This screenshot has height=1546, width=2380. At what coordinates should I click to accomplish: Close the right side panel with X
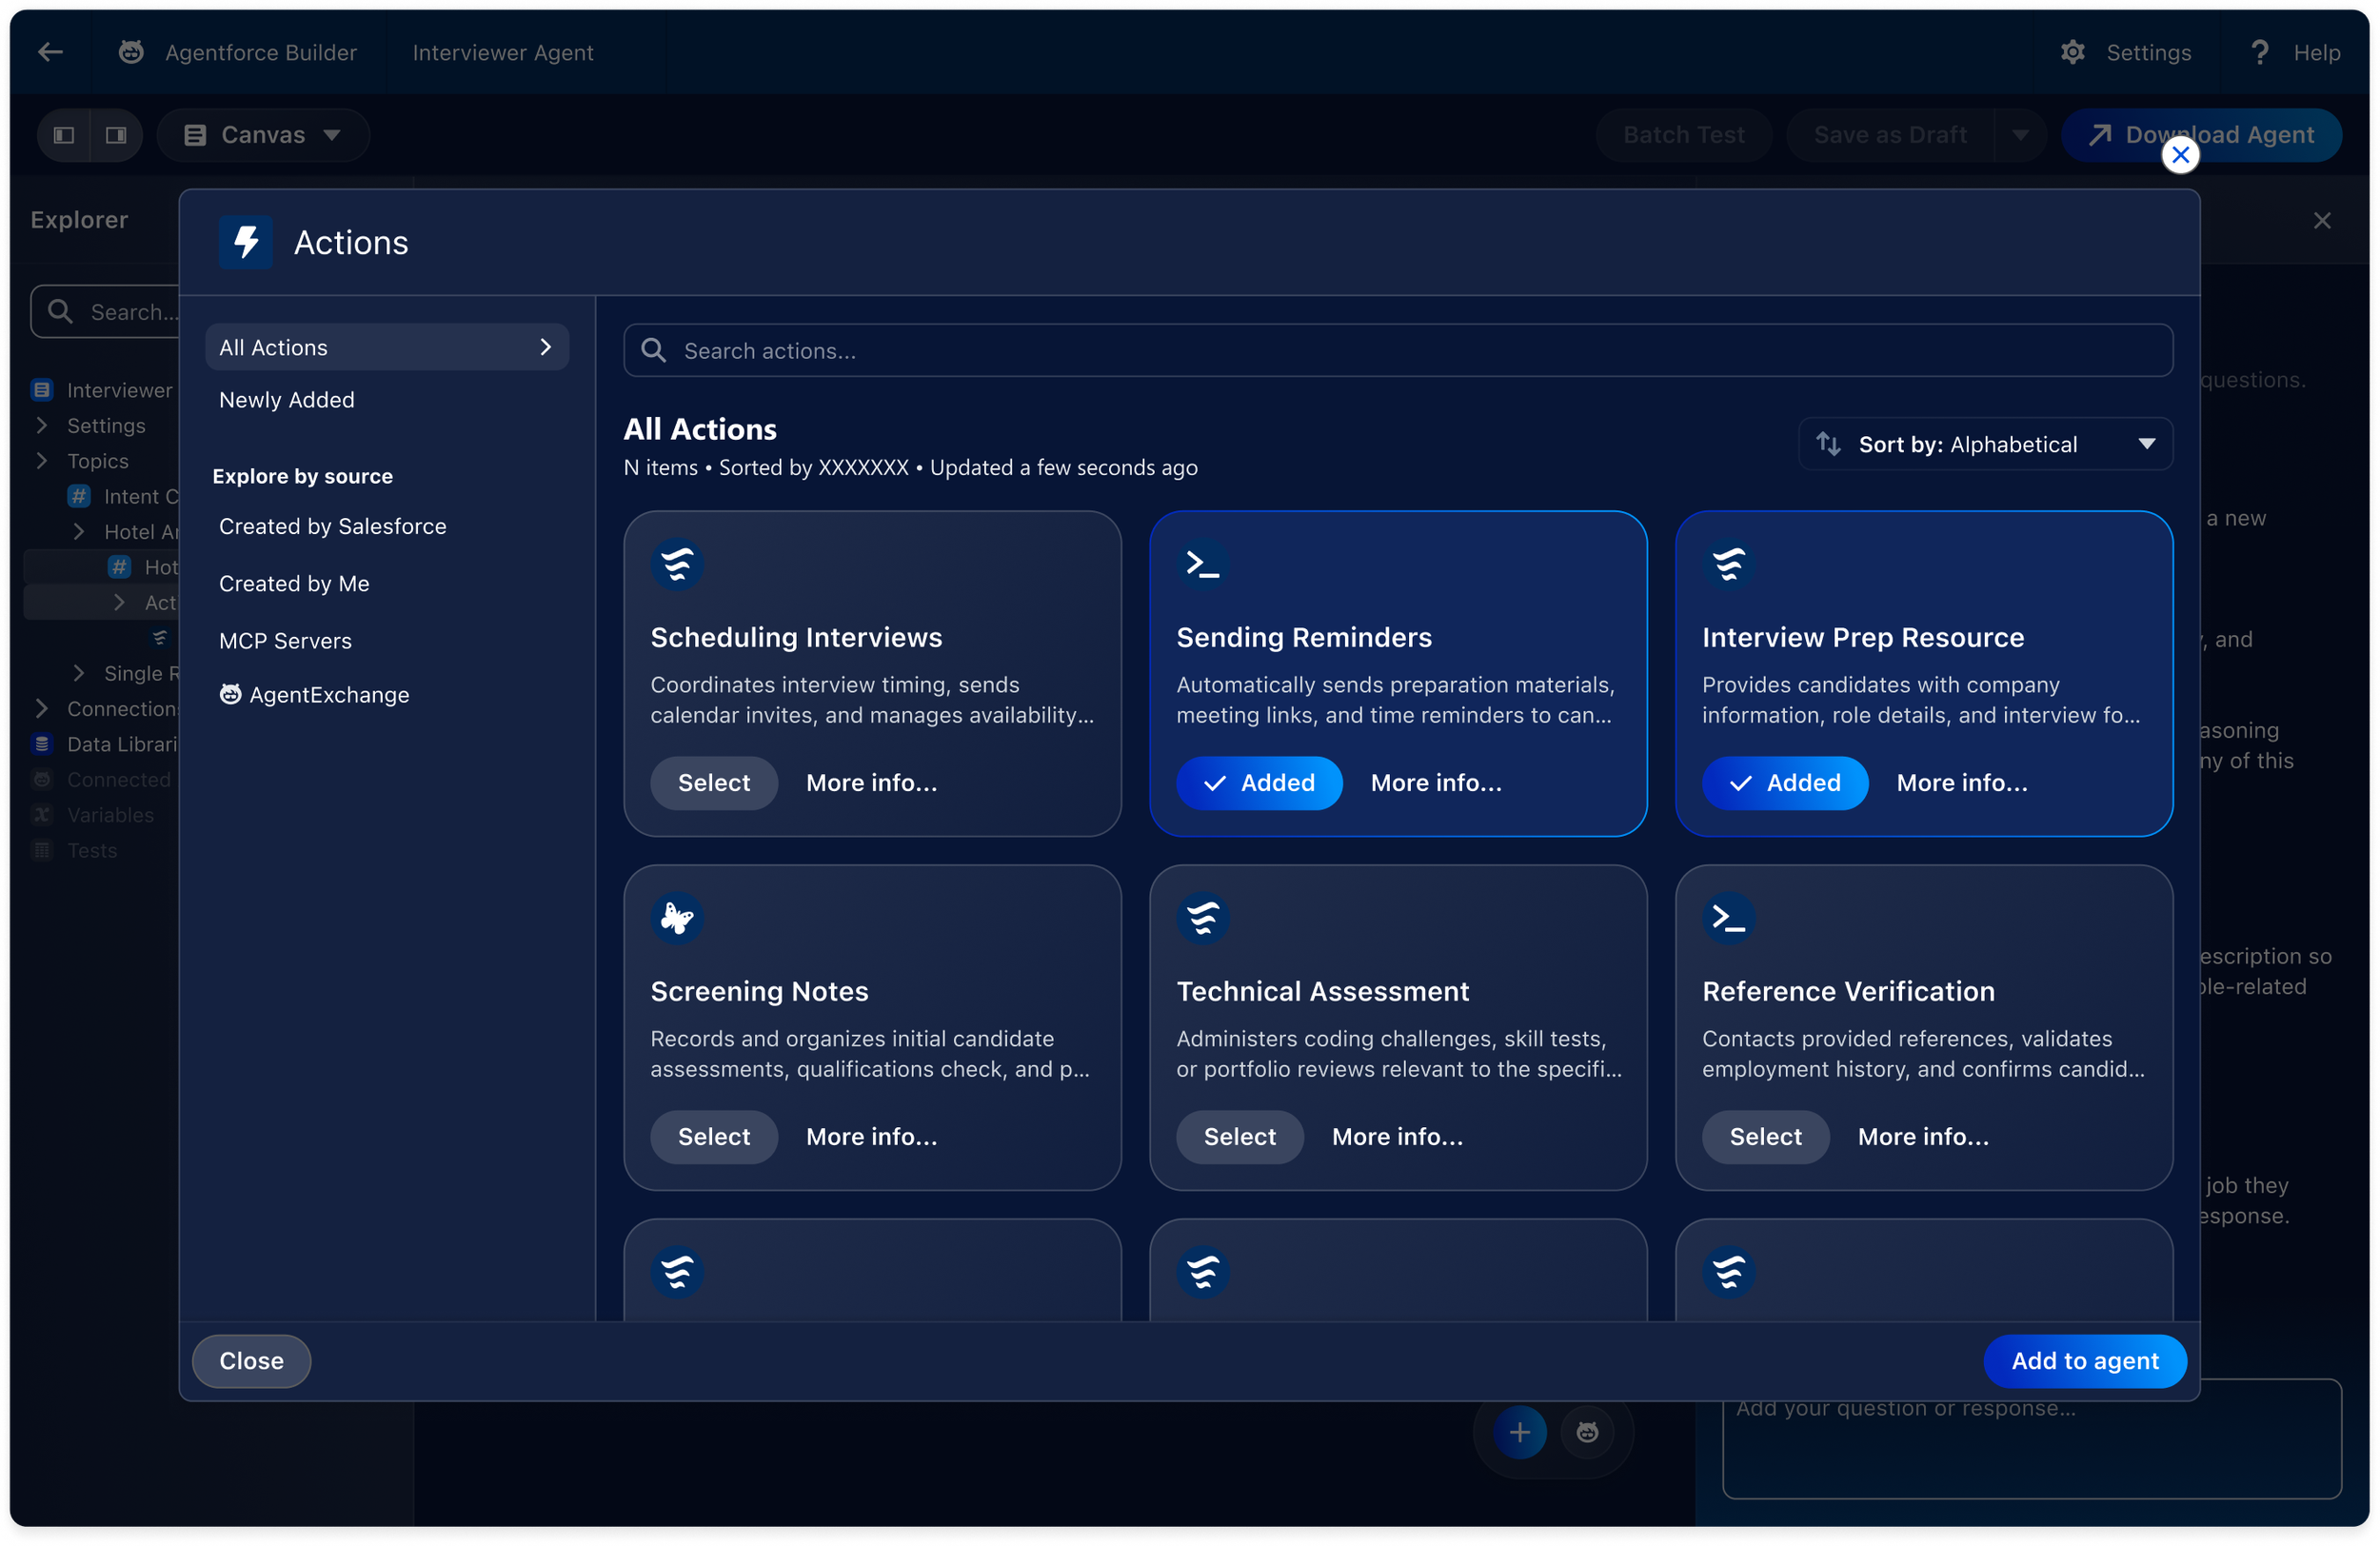coord(2321,220)
